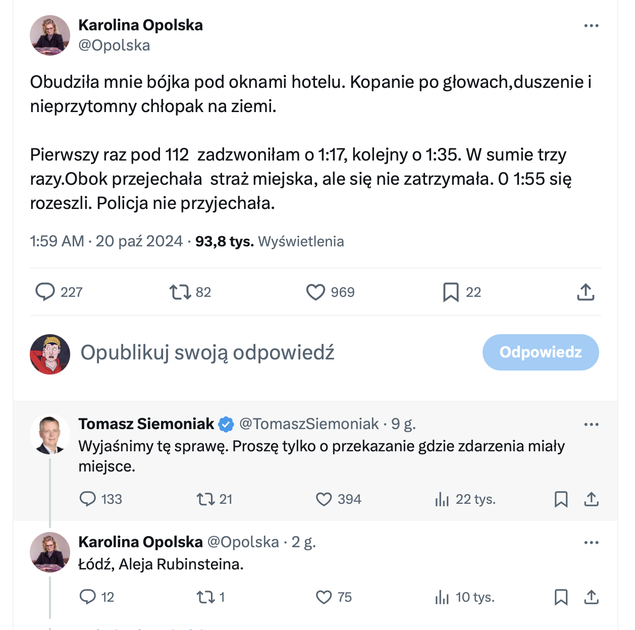Open more options menu on main post
635x630 pixels.
tap(591, 26)
